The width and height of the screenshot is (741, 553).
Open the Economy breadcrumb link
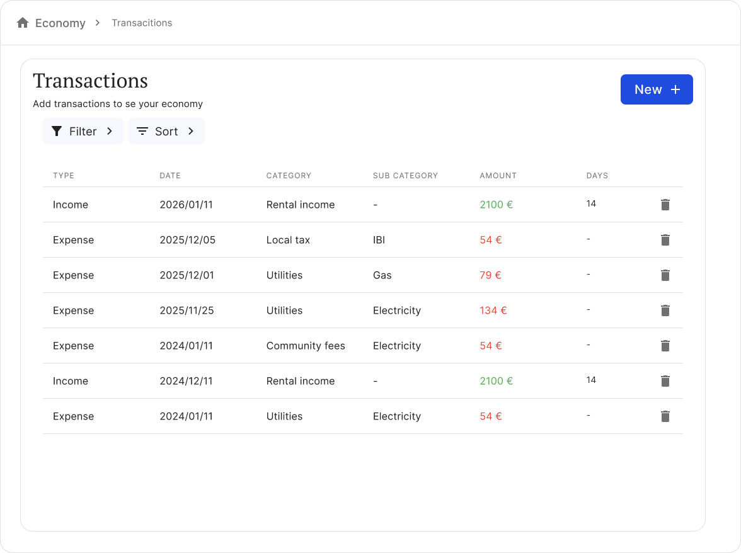click(60, 22)
